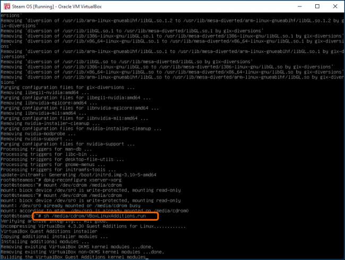Click 'Purging configuration files for libegl1-nvidia:amd64' line
The height and width of the screenshot is (260, 345).
click(76, 98)
